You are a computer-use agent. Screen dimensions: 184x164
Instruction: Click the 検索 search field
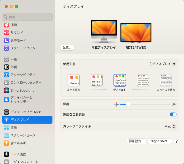click(x=27, y=17)
